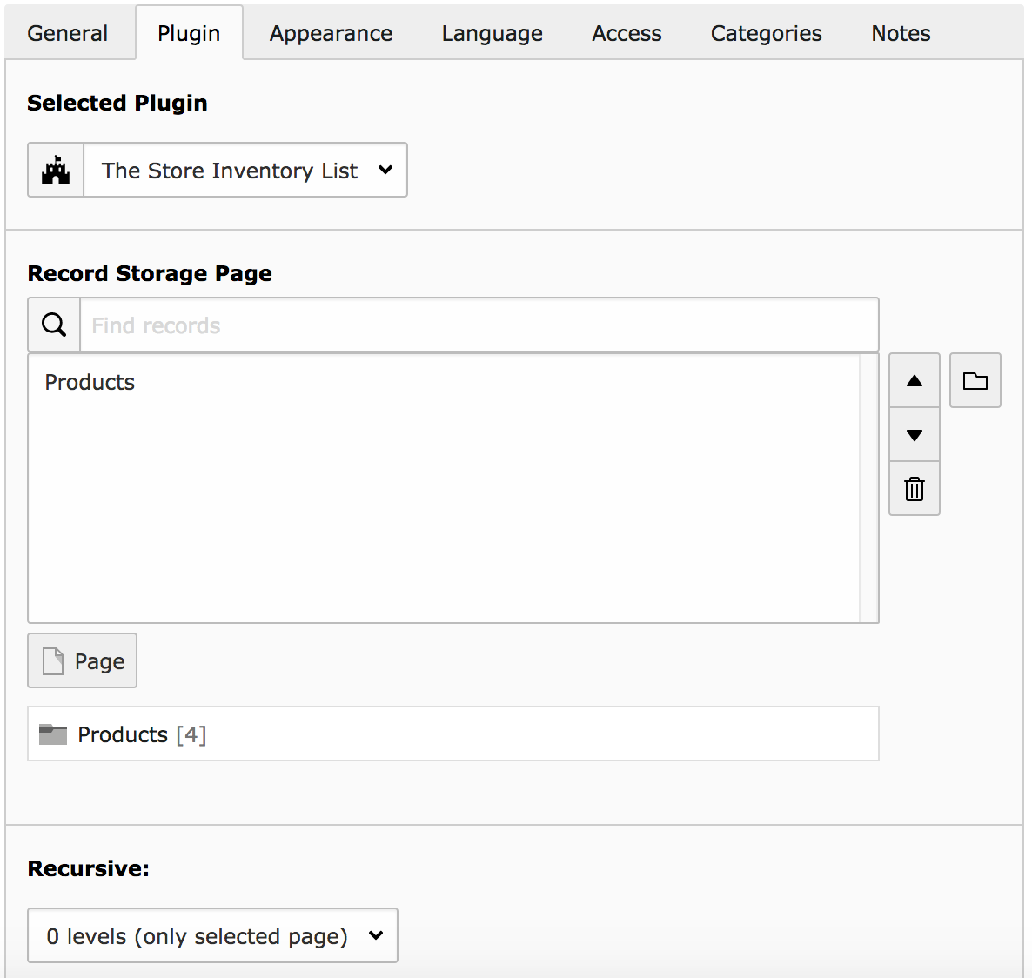Open the Appearance tab
The height and width of the screenshot is (978, 1032).
point(331,34)
